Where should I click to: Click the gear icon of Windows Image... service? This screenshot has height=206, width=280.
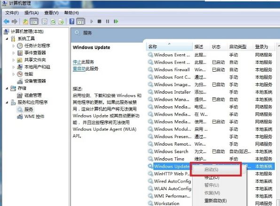150,84
